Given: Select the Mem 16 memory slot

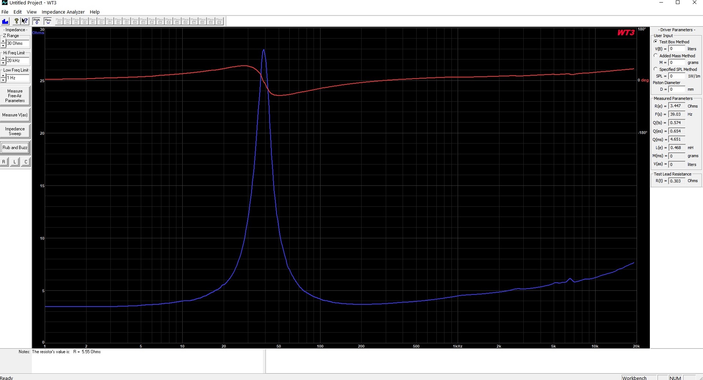Looking at the screenshot, I should click(186, 21).
